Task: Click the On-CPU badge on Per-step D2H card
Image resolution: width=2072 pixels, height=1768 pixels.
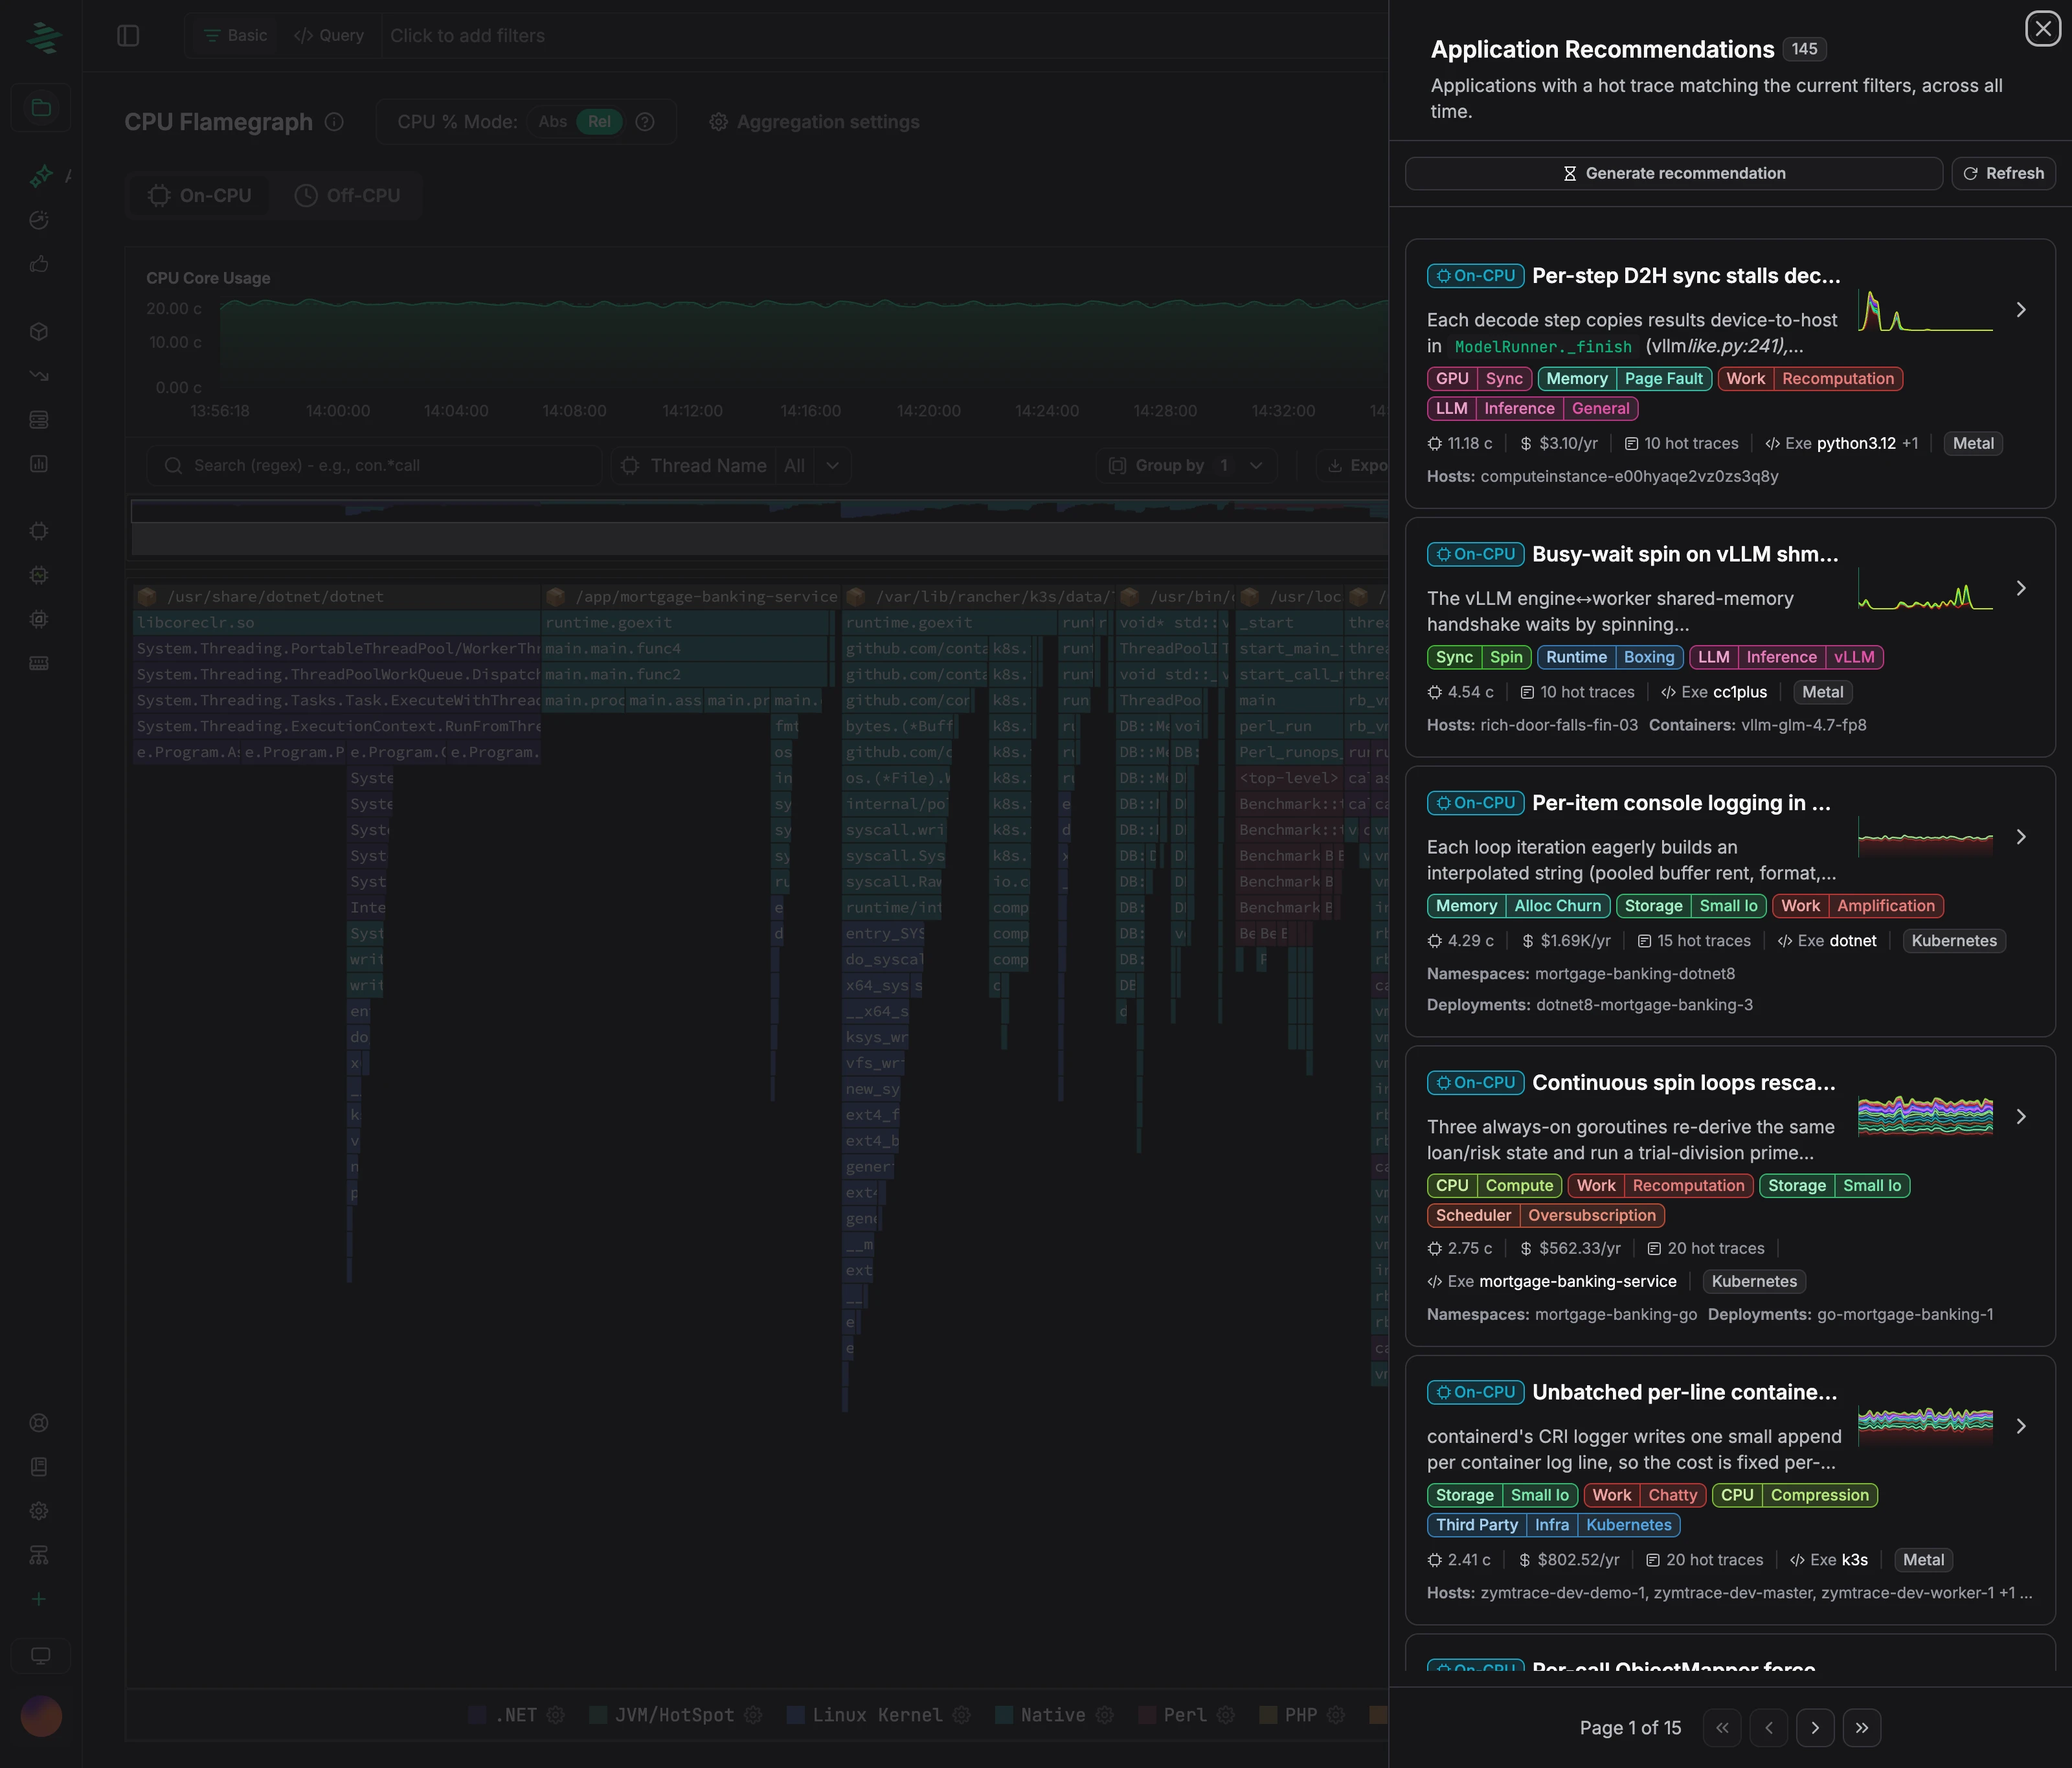Action: (x=1476, y=276)
